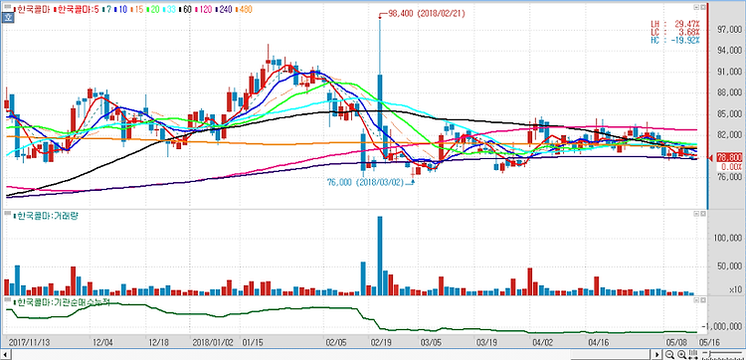Collapse the institutional net buying pane
This screenshot has width=746, height=360.
[695, 300]
